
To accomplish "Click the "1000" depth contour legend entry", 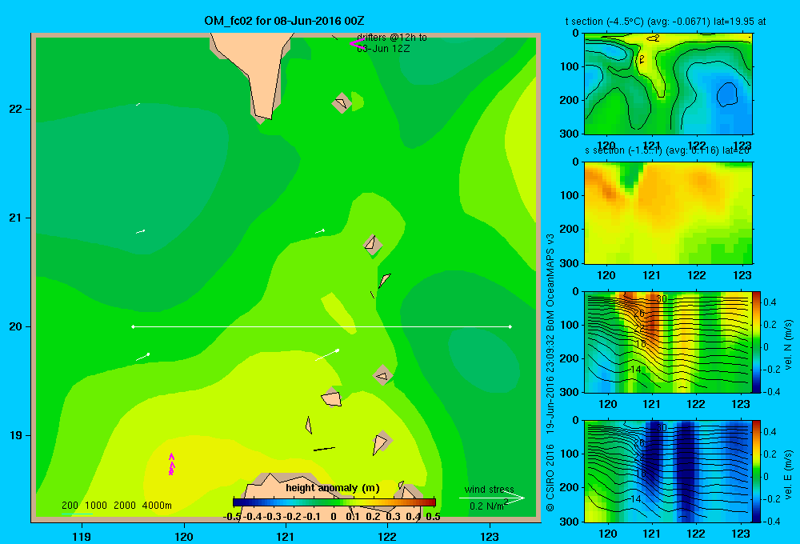I will [96, 506].
